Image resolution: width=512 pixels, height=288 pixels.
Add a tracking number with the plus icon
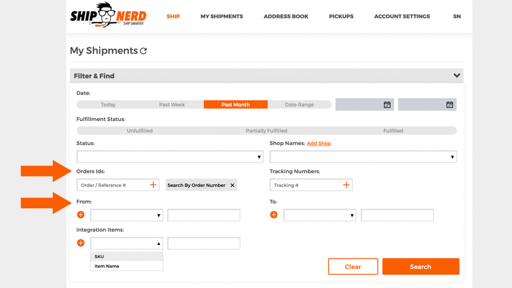tap(346, 185)
